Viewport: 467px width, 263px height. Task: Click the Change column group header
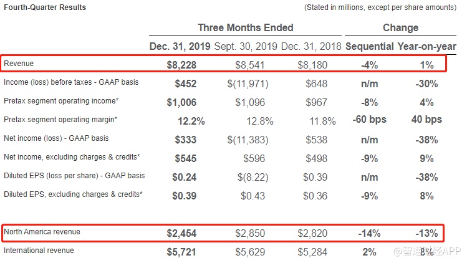(400, 27)
